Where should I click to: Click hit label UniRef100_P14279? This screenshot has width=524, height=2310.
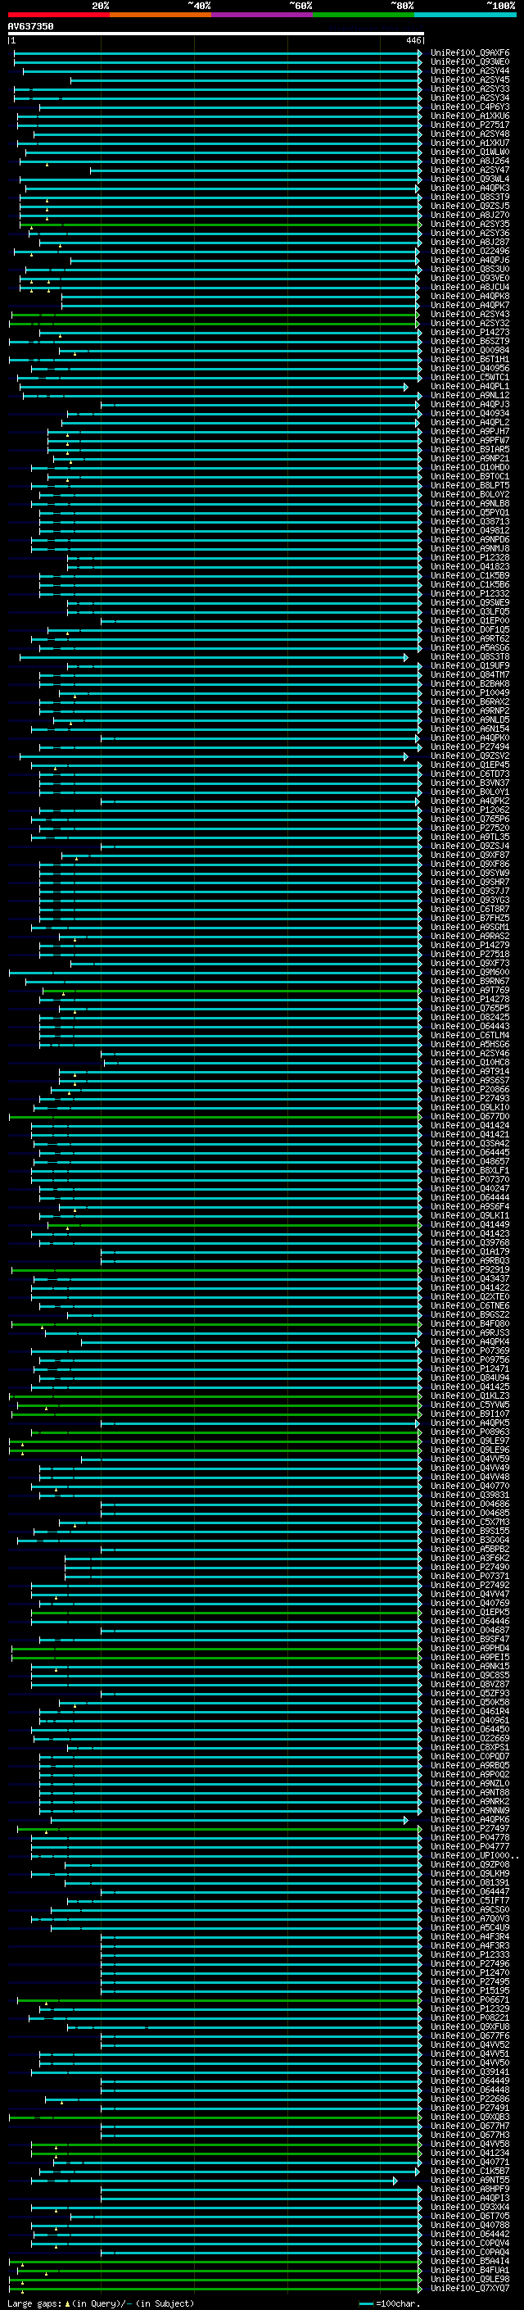tap(470, 945)
